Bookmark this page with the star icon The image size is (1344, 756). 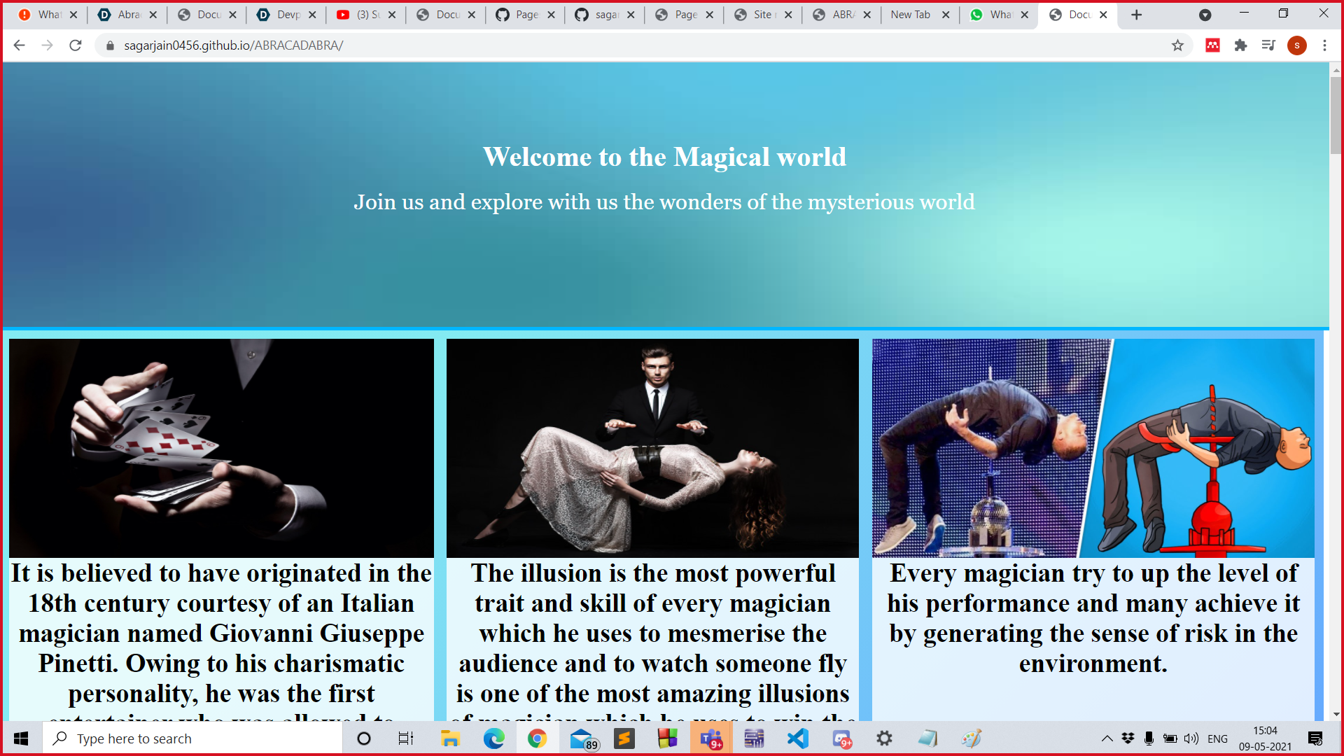click(x=1177, y=45)
